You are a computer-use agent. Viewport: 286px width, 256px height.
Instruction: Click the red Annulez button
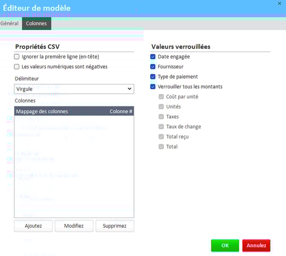coord(256,245)
